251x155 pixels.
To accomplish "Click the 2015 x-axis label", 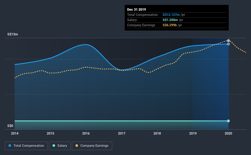I will 50,133.
